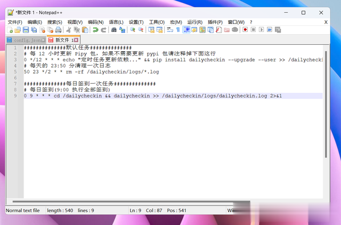Run macro multiple times icon
Image resolution: width=341 pixels, height=225 pixels.
click(270, 30)
